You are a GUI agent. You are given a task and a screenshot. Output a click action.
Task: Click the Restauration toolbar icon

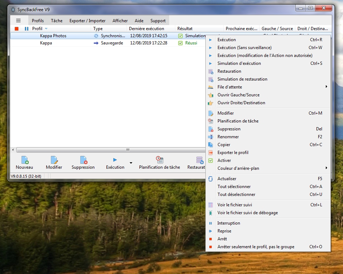(x=200, y=160)
